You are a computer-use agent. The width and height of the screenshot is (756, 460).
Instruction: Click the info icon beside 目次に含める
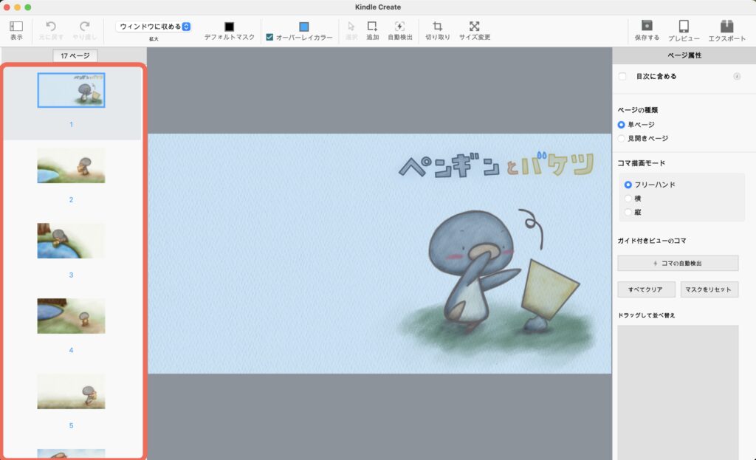click(737, 76)
